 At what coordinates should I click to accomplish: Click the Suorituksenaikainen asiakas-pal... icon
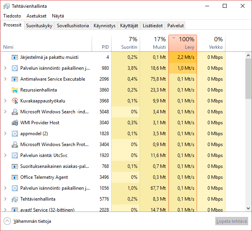click(x=14, y=166)
